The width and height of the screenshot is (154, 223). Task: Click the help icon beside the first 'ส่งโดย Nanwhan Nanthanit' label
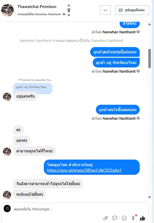(x=138, y=32)
